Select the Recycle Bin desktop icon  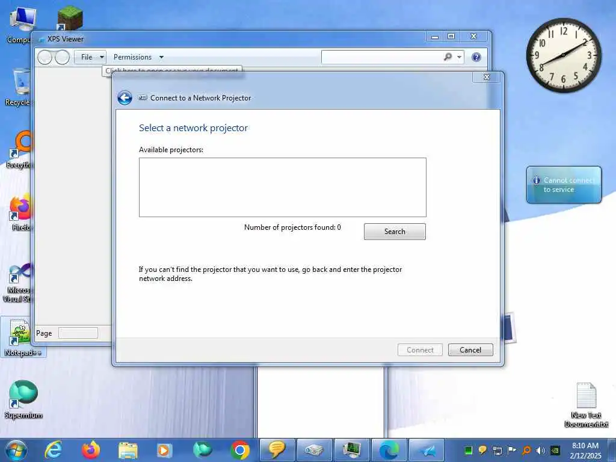(x=19, y=87)
